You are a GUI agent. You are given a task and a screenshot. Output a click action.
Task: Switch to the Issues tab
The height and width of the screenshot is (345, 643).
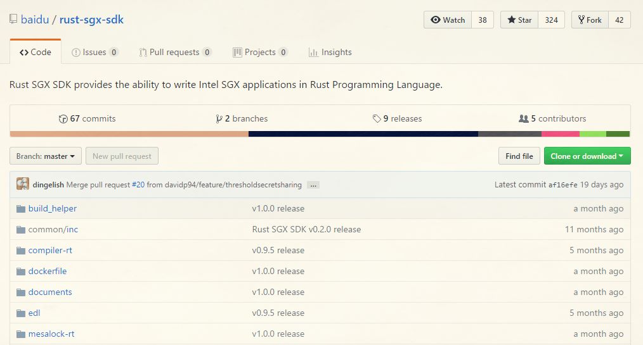[94, 53]
